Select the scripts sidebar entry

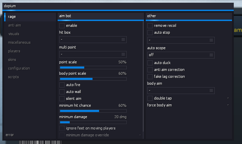coord(13,77)
